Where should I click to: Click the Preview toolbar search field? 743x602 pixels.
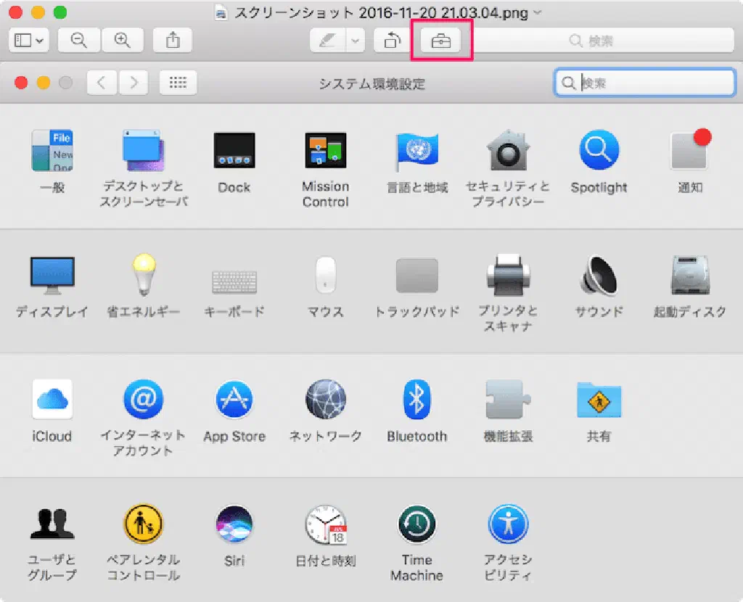(602, 41)
